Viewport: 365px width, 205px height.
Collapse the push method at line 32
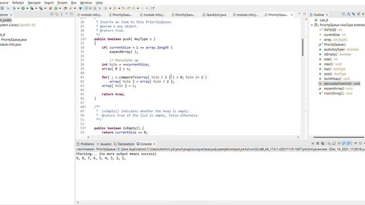(x=85, y=39)
